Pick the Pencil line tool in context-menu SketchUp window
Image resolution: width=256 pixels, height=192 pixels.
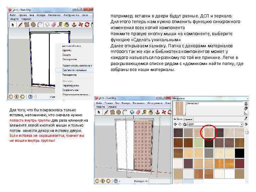[20, 25]
